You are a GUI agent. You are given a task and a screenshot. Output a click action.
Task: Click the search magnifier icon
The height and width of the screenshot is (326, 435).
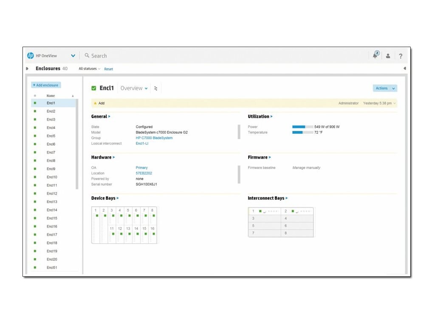87,56
